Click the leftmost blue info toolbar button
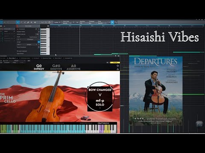The image size is (205, 153). [1, 22]
